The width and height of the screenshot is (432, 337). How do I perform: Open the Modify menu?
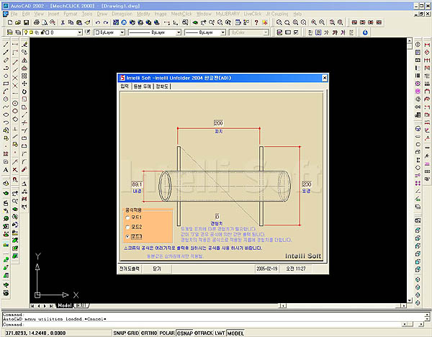tap(143, 14)
